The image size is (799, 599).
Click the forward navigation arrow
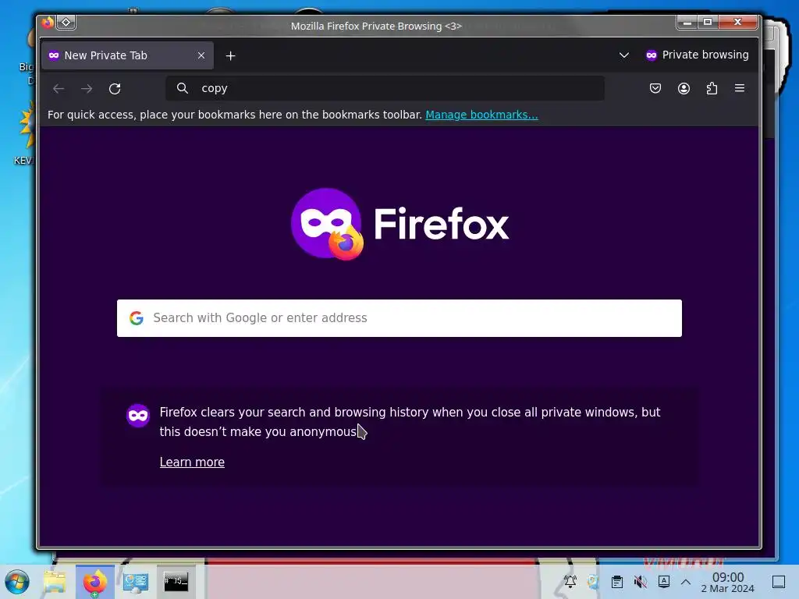[87, 89]
